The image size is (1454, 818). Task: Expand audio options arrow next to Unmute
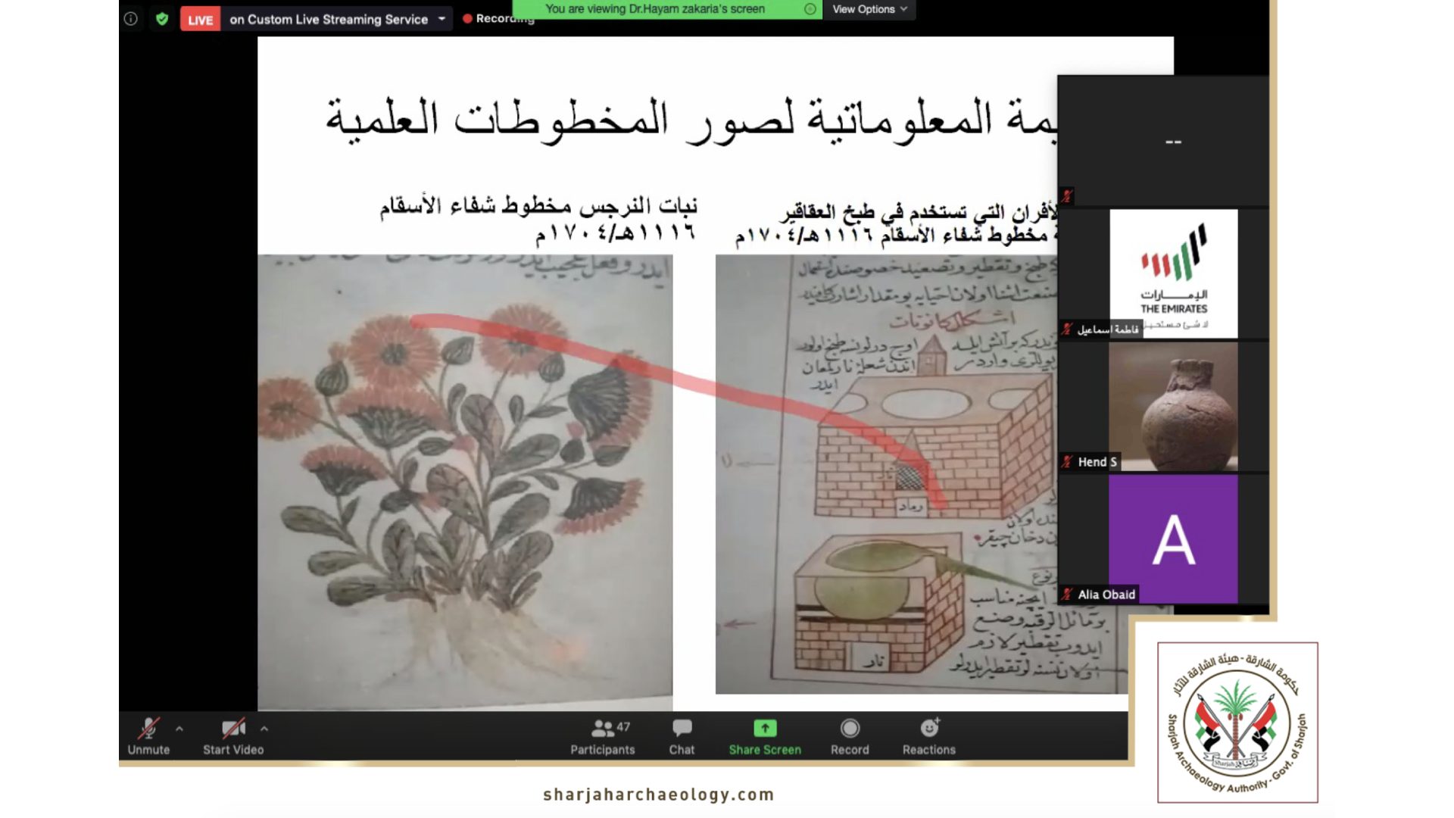tap(179, 729)
